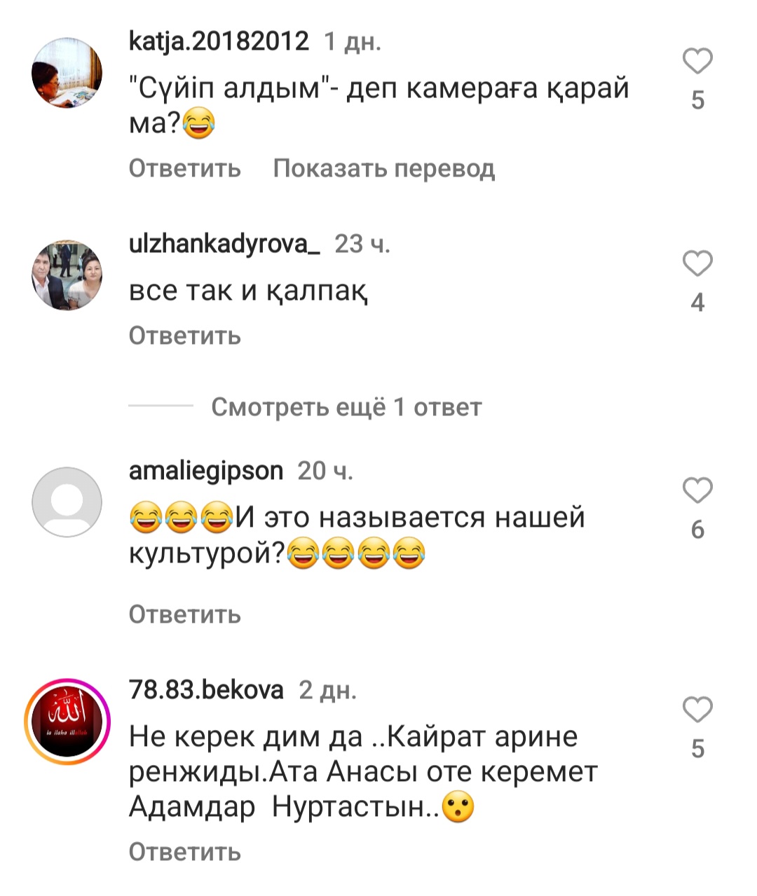Show translation with "Показать перевод"

[384, 168]
